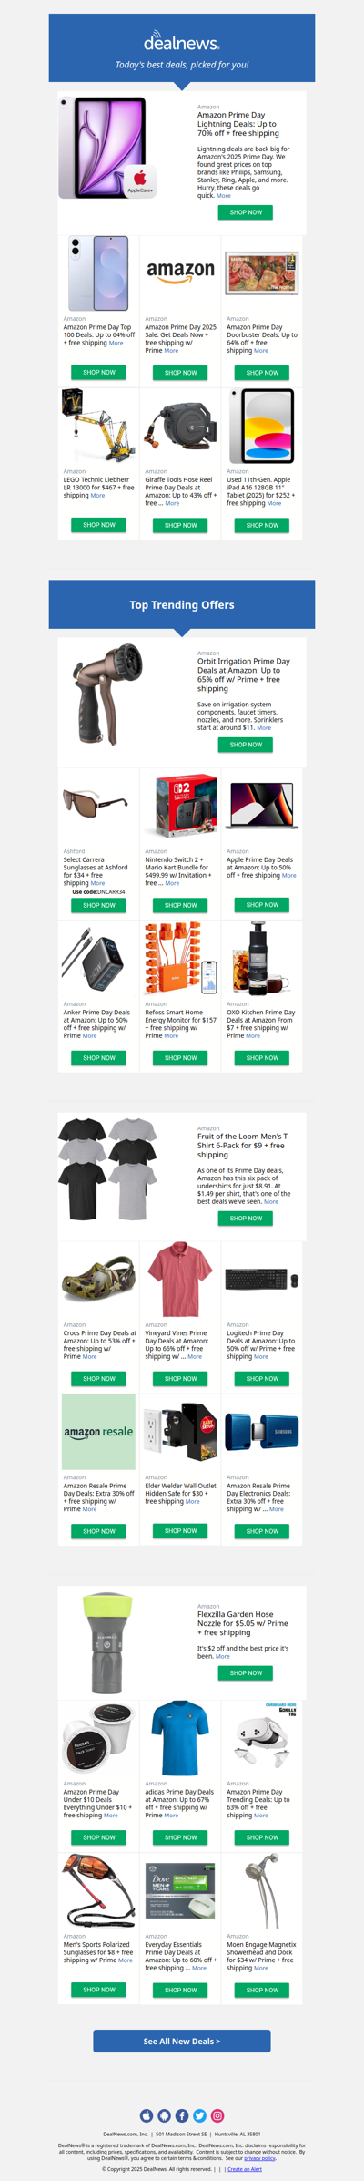Click the Crocs camo clog image
This screenshot has height=2181, width=364.
[x=98, y=1280]
